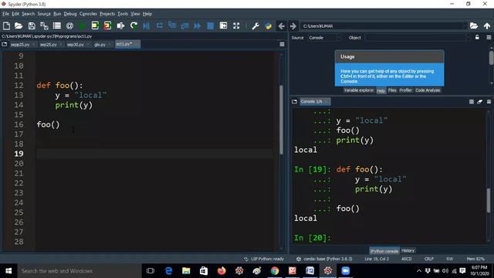Toggle fullscreen mode icon
The height and width of the screenshot is (278, 494).
pyautogui.click(x=236, y=25)
